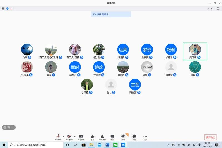This screenshot has width=222, height=148.
Task: Expand audio options arrow beside 解除静音
Action: pyautogui.click(x=64, y=136)
